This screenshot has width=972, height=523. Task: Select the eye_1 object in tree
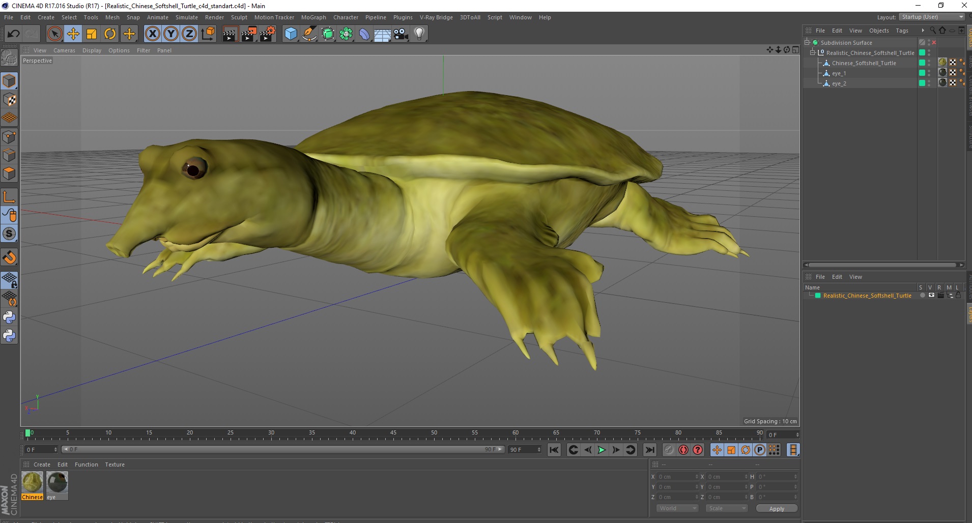point(839,73)
